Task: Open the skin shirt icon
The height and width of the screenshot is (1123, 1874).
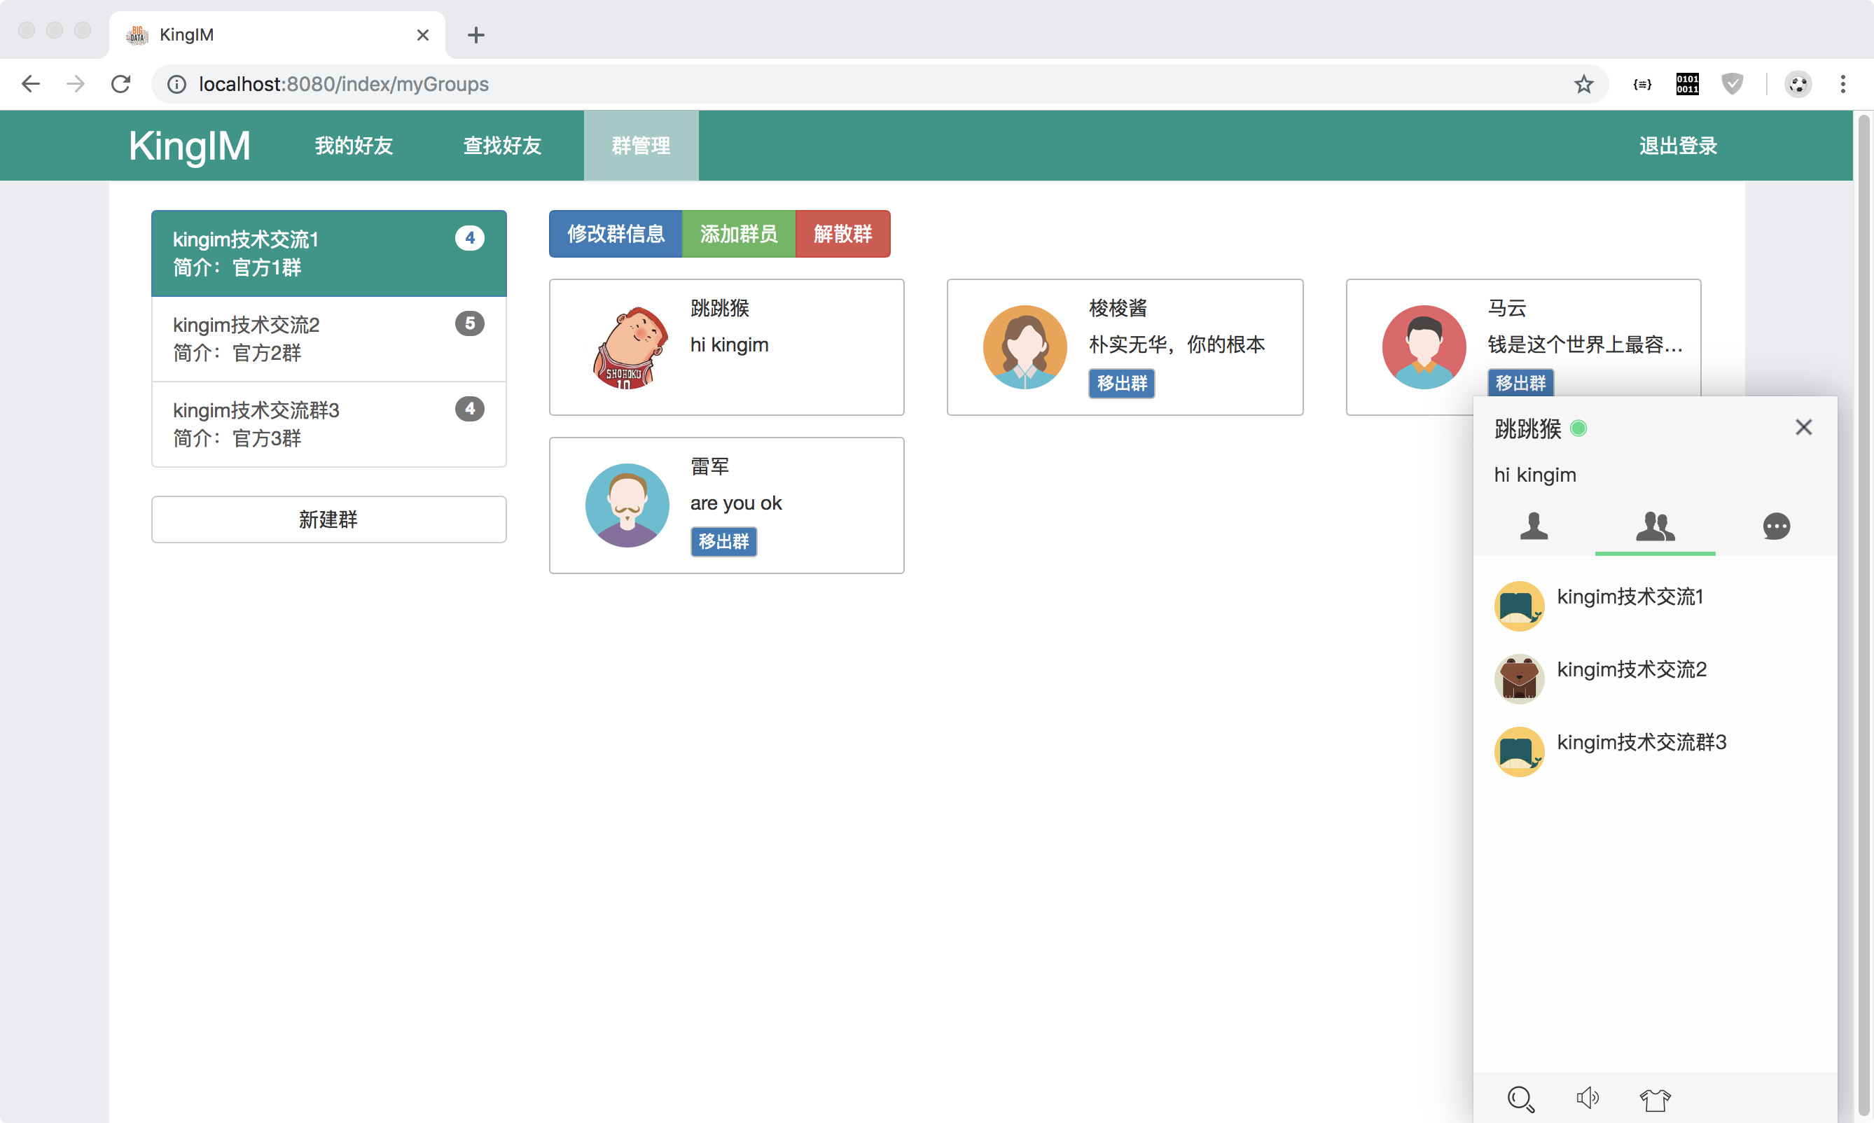Action: 1655,1098
